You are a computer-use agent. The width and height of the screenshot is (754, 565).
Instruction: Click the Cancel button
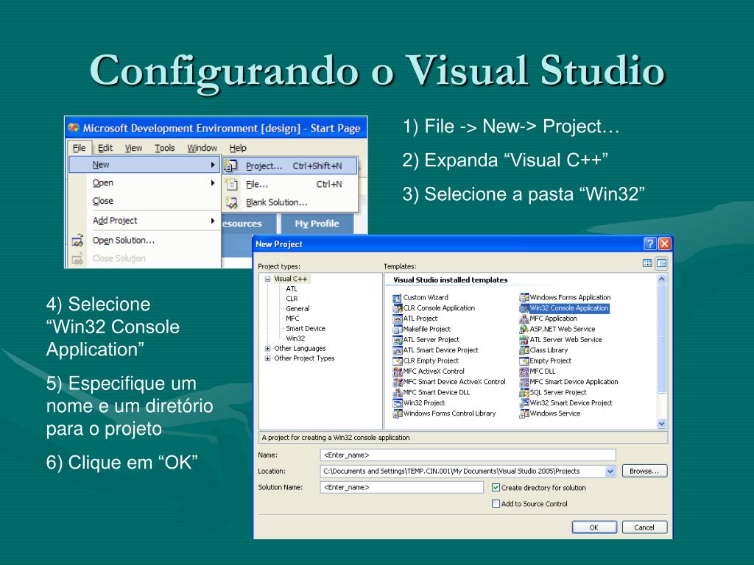tap(644, 527)
